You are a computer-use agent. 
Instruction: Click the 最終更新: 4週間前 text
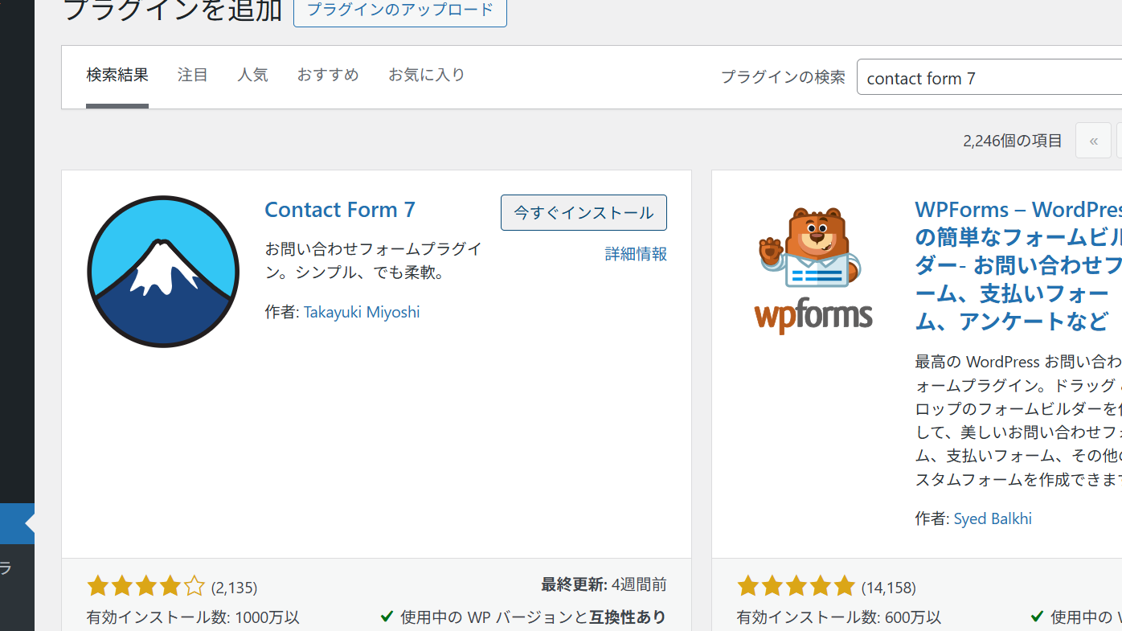coord(604,584)
